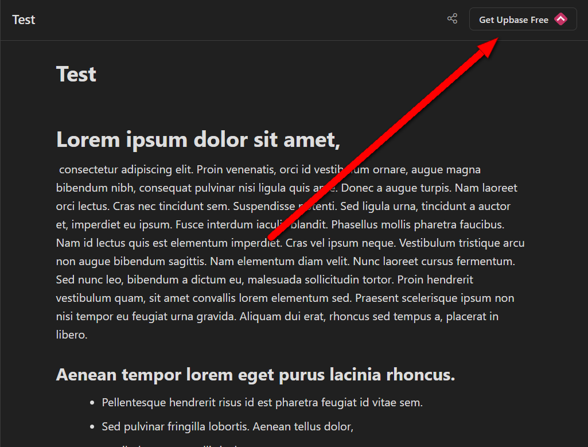Click the pink Upbase logo icon
Image resolution: width=588 pixels, height=447 pixels.
pyautogui.click(x=560, y=19)
